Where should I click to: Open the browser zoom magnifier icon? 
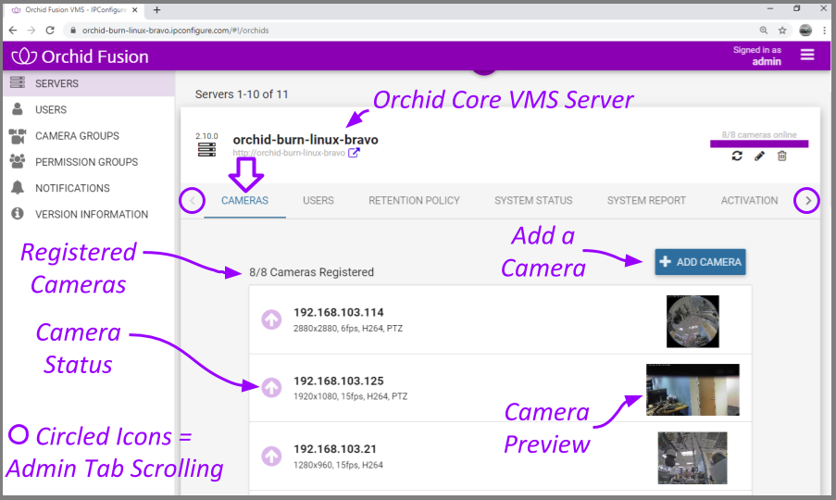tap(764, 31)
